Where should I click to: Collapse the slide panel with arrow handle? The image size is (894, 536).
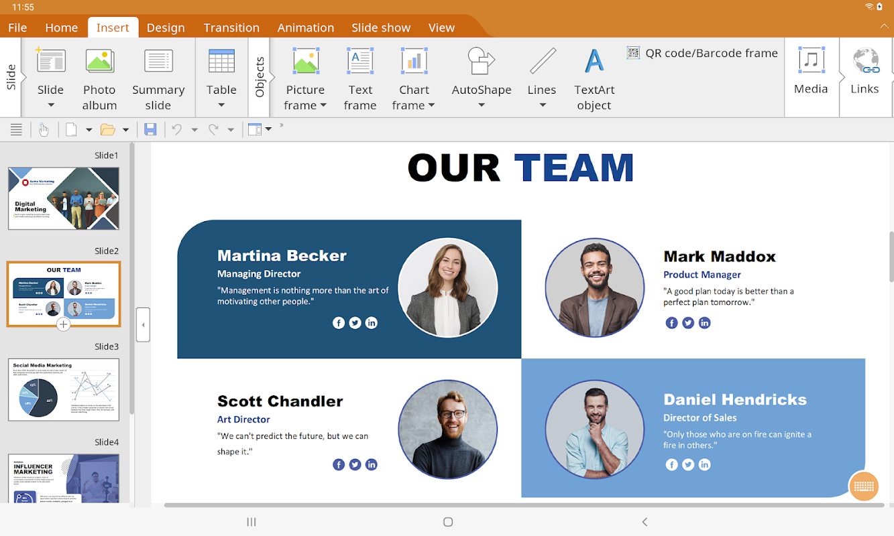point(142,325)
